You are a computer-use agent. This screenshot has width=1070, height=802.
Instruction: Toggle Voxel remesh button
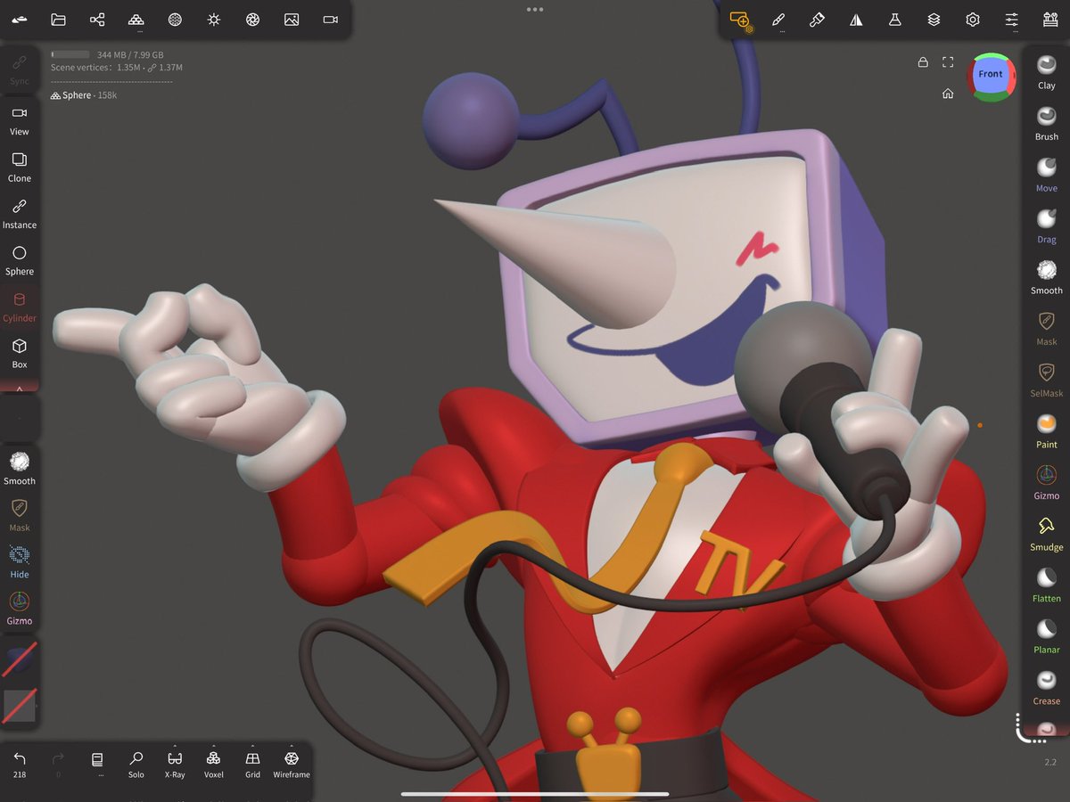tap(213, 765)
